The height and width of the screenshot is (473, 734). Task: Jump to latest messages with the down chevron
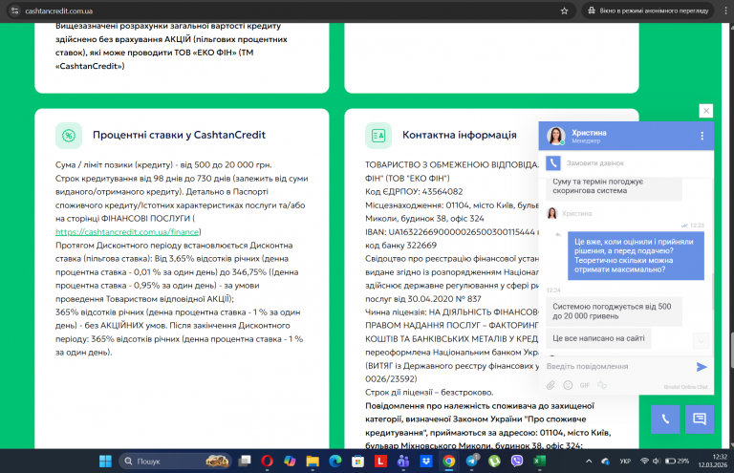(701, 341)
